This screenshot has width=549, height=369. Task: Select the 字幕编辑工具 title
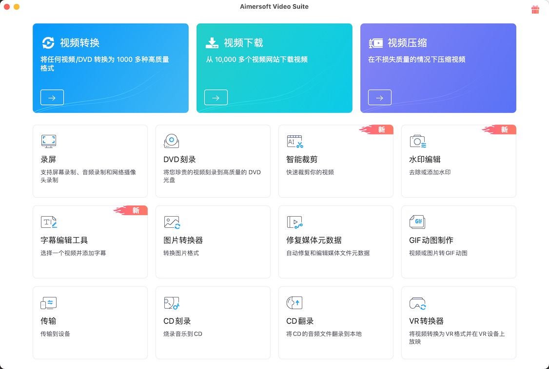point(64,240)
